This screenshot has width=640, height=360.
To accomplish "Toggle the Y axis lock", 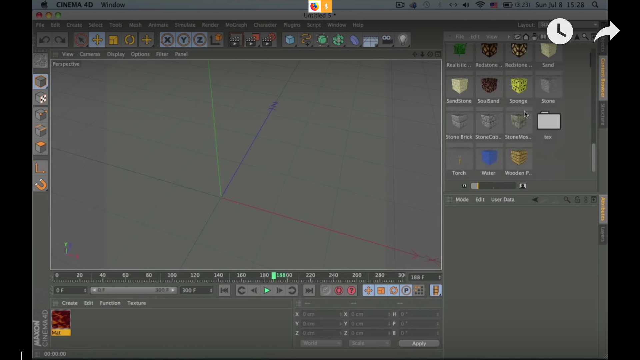I will [183, 40].
